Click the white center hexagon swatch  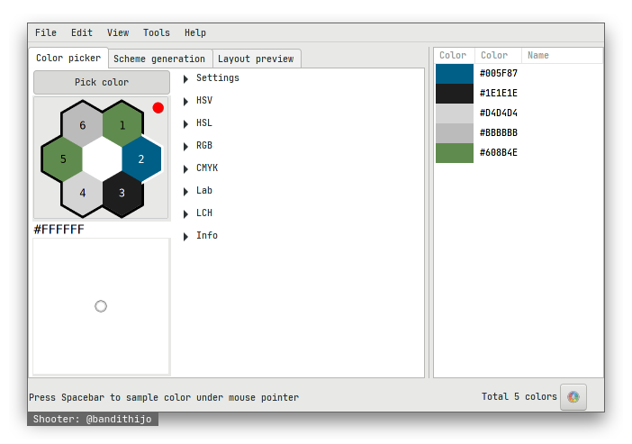point(102,159)
